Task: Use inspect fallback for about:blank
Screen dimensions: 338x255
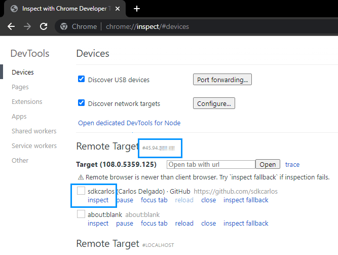Action: 246,223
